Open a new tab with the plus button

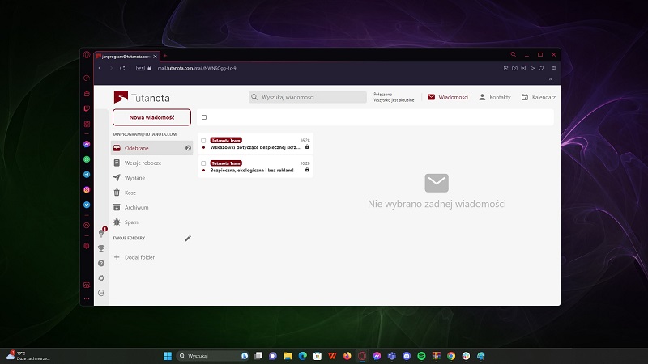pos(165,56)
